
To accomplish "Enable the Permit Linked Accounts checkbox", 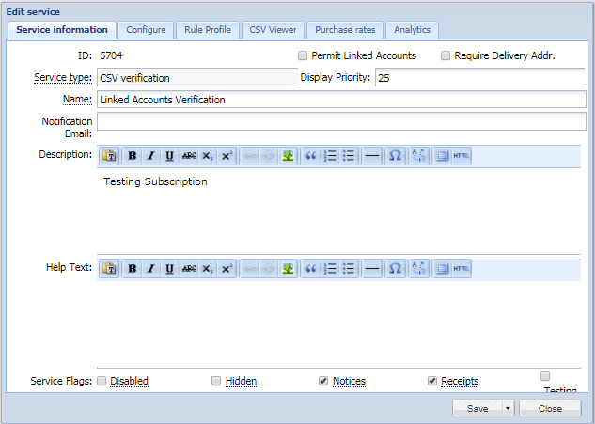I will (303, 55).
